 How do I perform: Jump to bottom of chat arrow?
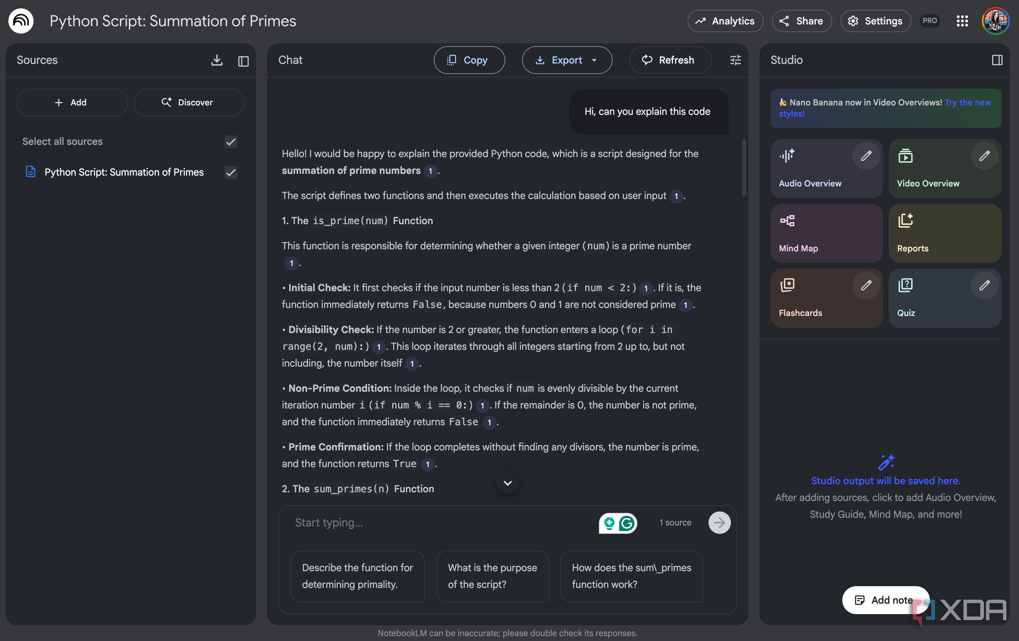point(508,483)
